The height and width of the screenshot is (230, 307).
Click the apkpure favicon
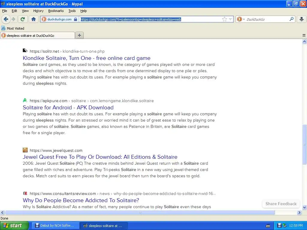[x=25, y=100]
